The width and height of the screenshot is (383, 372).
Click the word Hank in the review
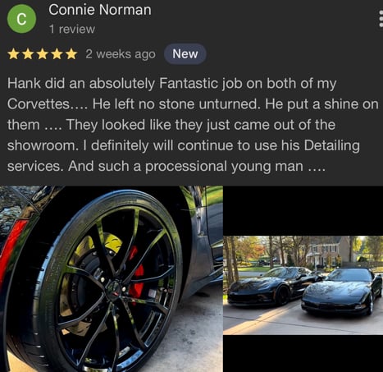point(24,83)
